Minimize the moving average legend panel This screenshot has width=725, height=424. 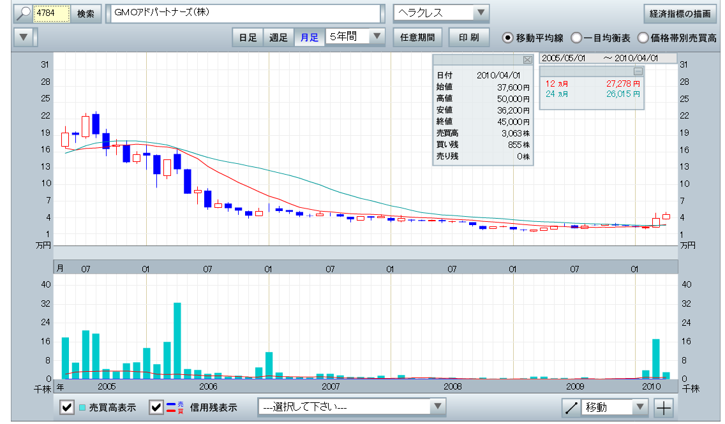click(x=637, y=71)
